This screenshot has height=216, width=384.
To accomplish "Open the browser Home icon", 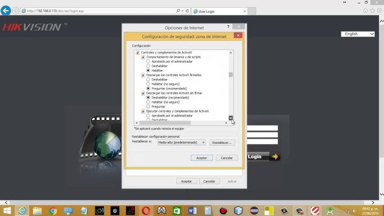I will click(366, 11).
